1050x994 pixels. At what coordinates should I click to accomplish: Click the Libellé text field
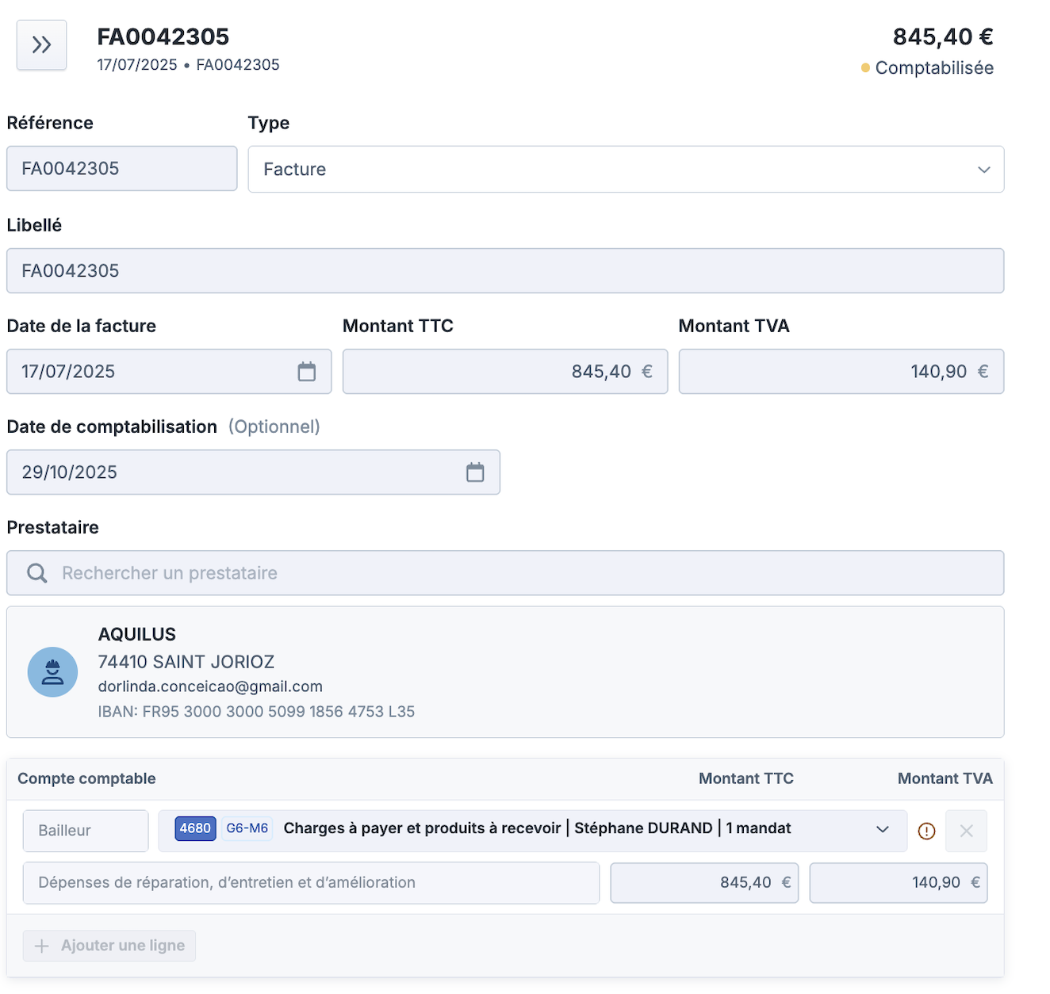point(504,271)
